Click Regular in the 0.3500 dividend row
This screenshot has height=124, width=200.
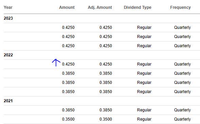pos(144,119)
